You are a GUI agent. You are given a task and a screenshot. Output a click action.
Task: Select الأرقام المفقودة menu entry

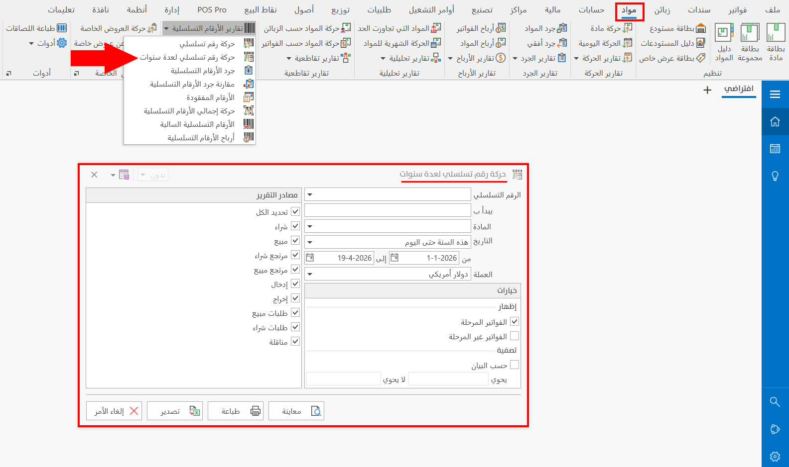(x=190, y=97)
